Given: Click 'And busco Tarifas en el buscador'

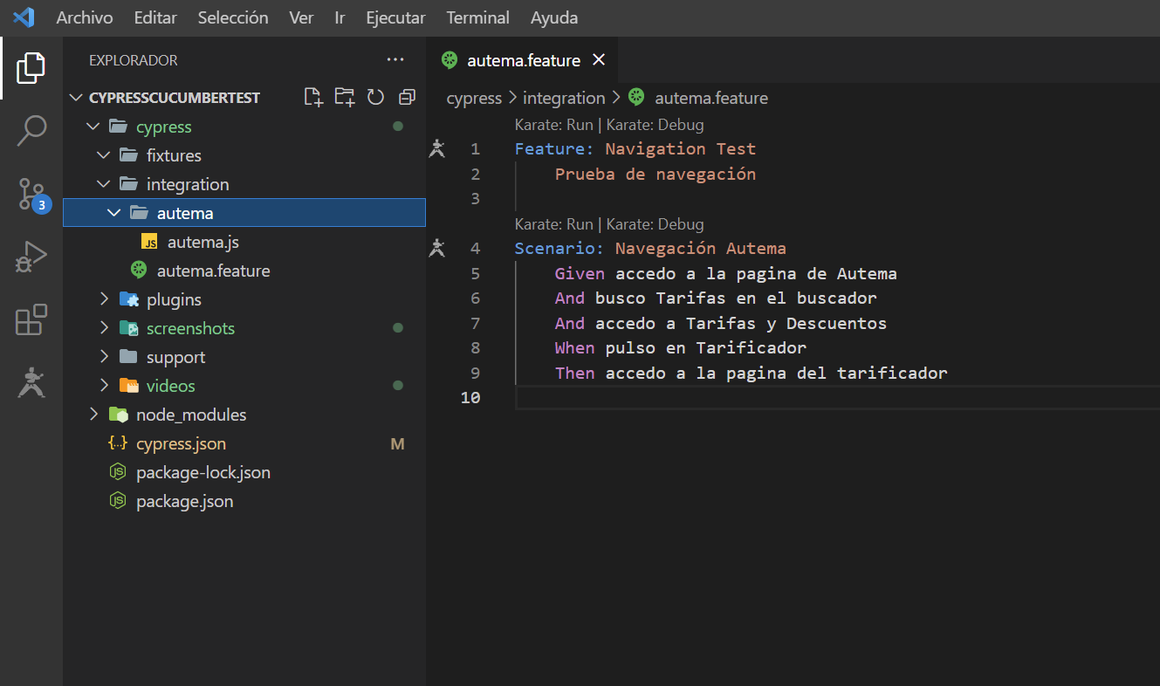Looking at the screenshot, I should pos(716,298).
